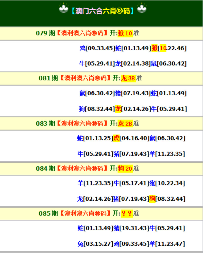This screenshot has width=203, height=253.
Task: Click the left lotus icon in header
Action: (x=64, y=8)
